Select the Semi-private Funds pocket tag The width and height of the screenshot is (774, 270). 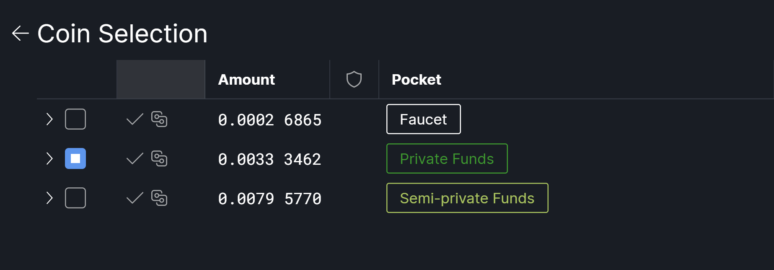coord(467,198)
